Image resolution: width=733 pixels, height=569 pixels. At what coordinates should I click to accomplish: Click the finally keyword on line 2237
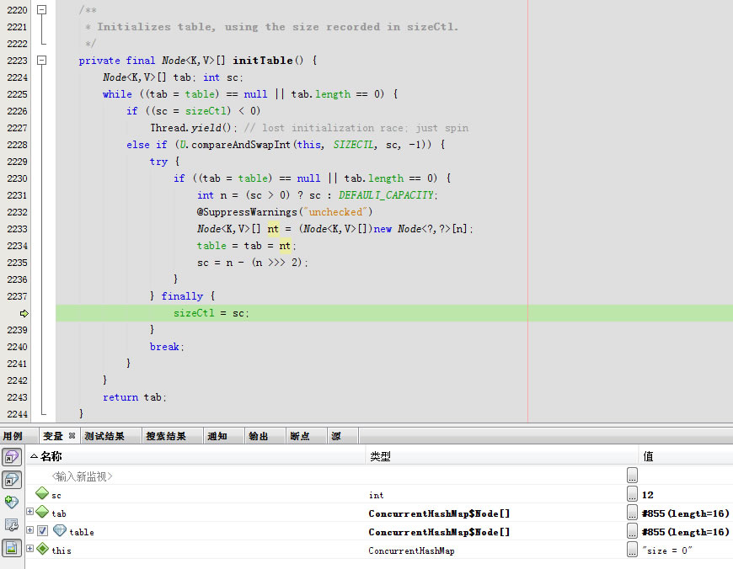click(182, 296)
